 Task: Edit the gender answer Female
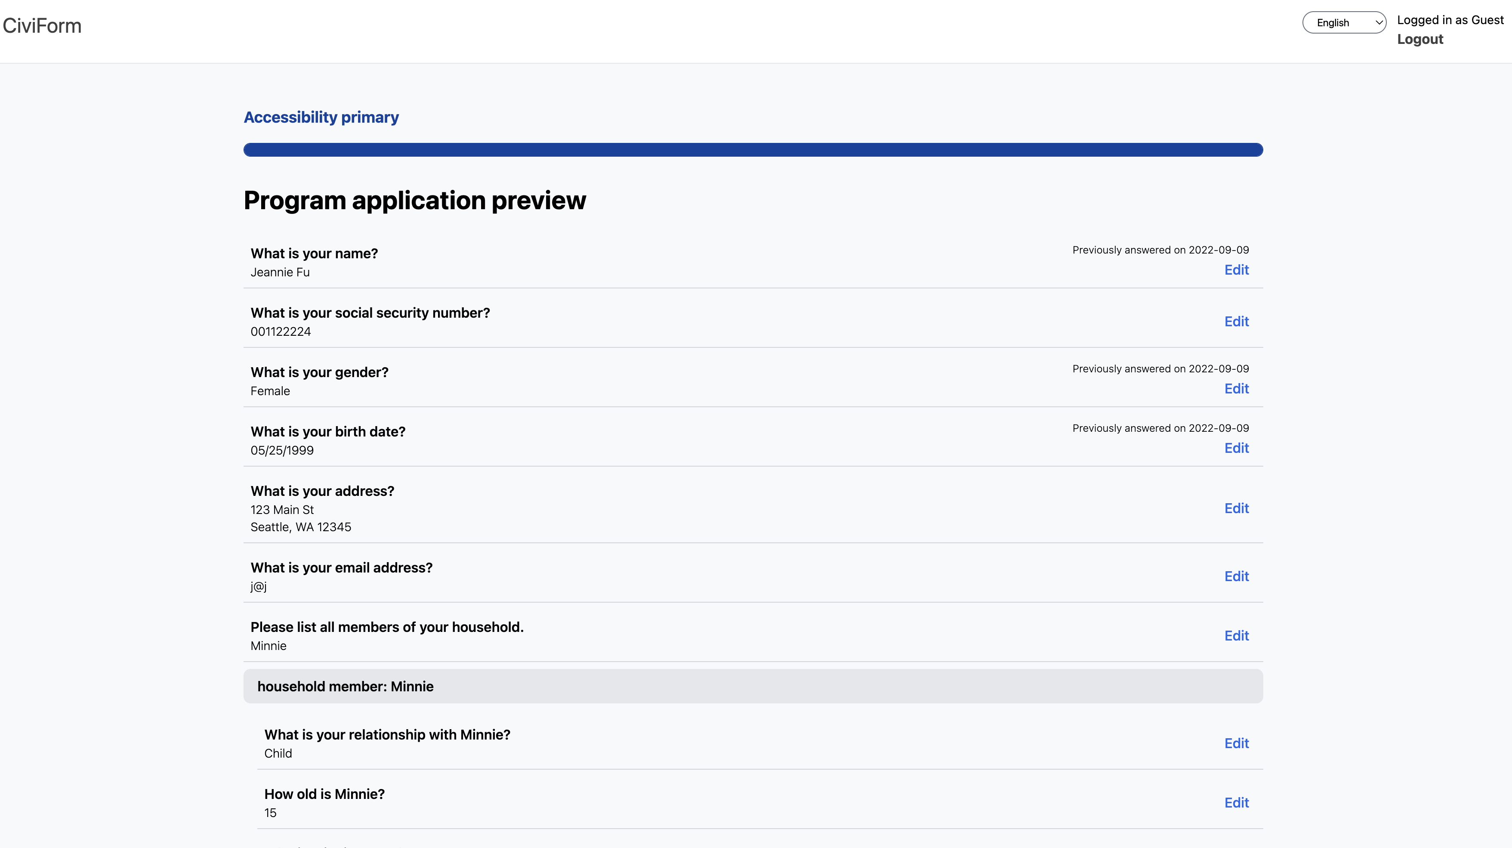[1237, 388]
